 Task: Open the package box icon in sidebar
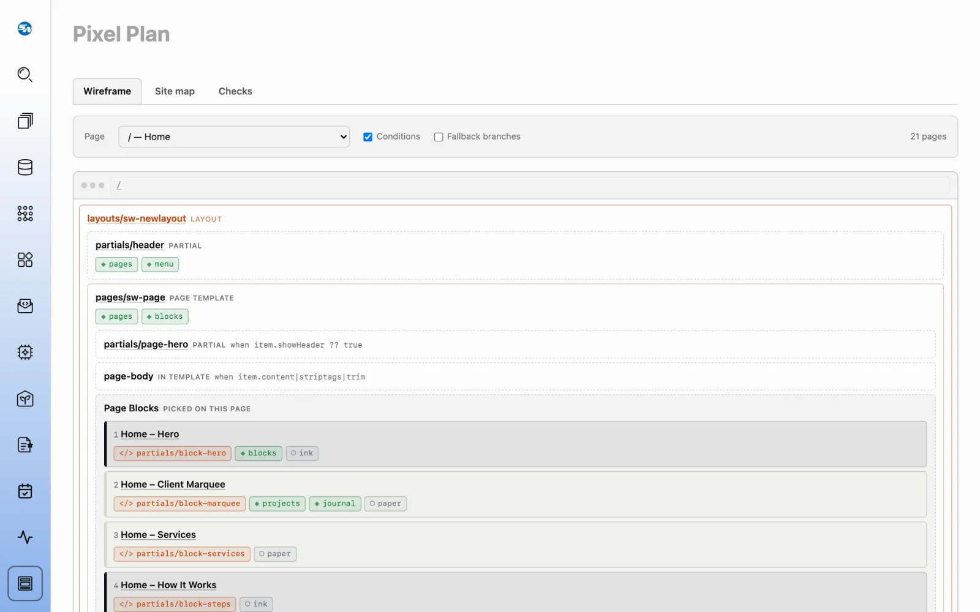[25, 399]
